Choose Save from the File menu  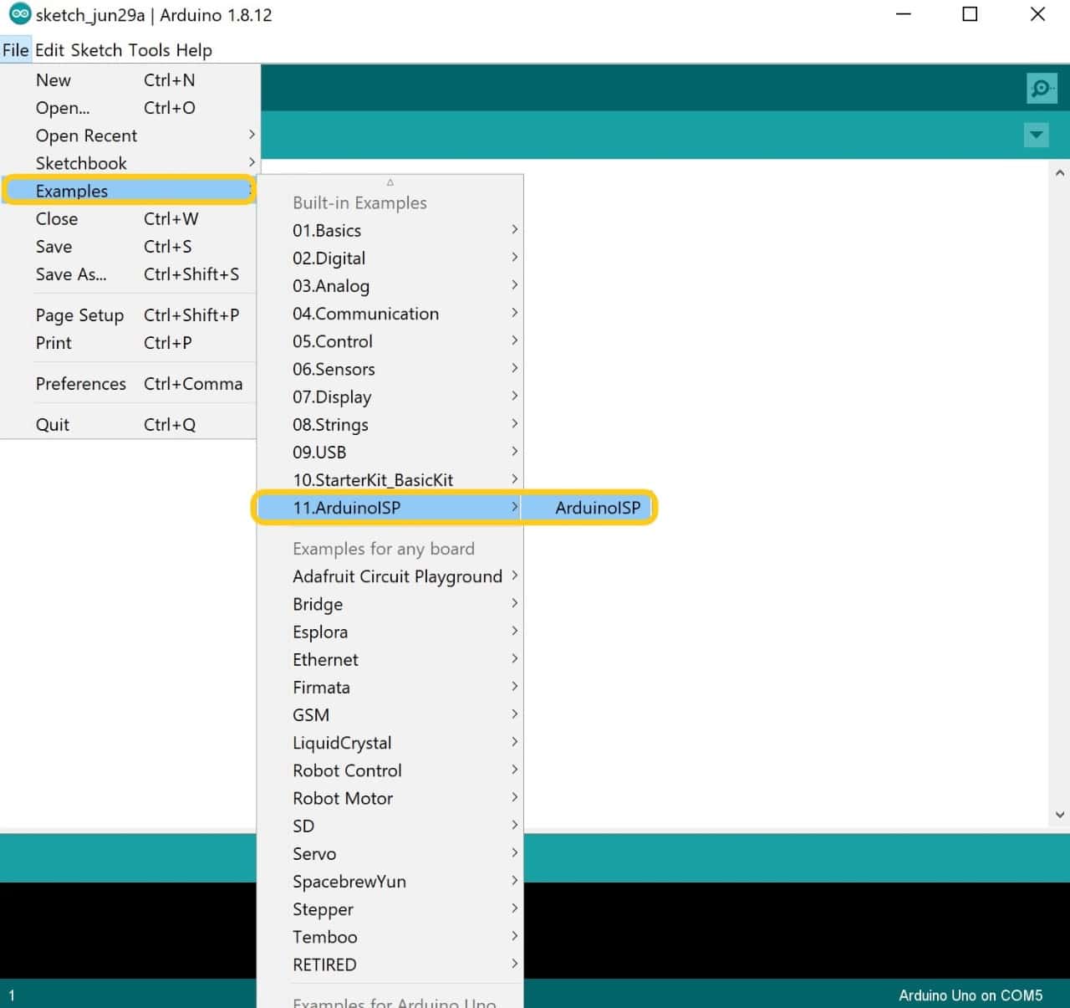tap(130, 247)
